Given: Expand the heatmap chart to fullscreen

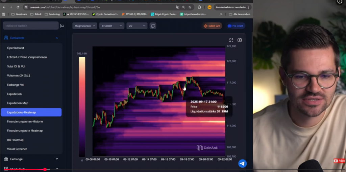Looking at the screenshot, I should pos(231,40).
